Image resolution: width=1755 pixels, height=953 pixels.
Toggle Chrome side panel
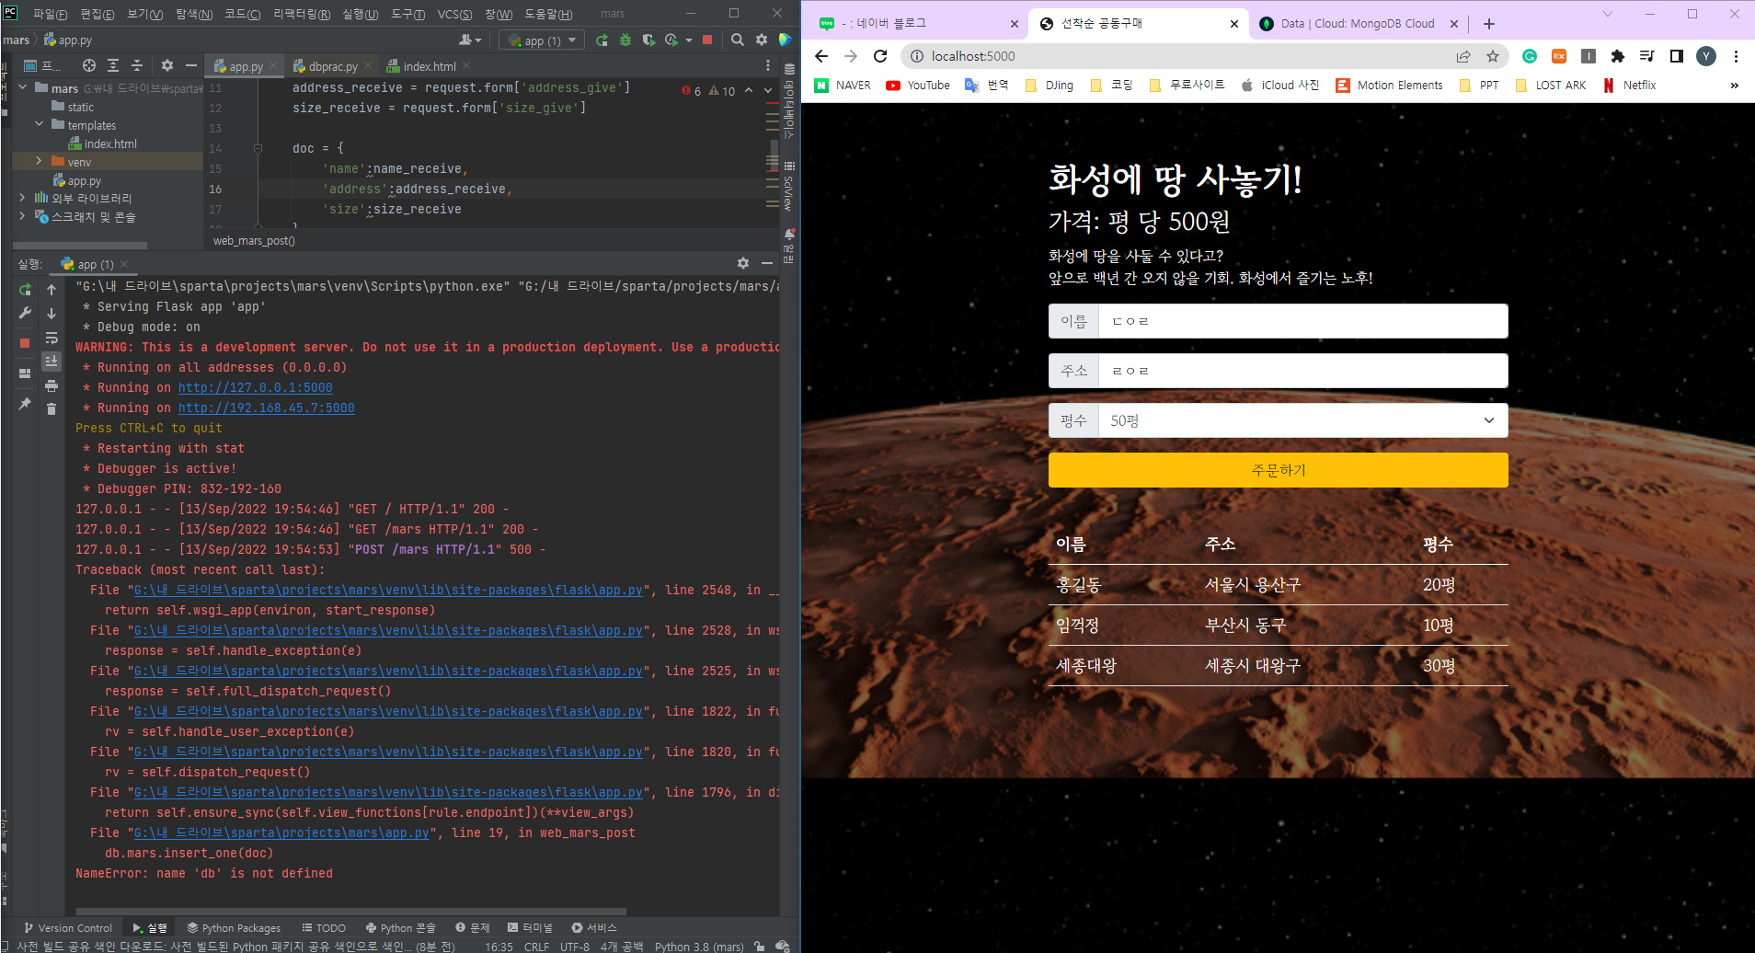tap(1677, 56)
